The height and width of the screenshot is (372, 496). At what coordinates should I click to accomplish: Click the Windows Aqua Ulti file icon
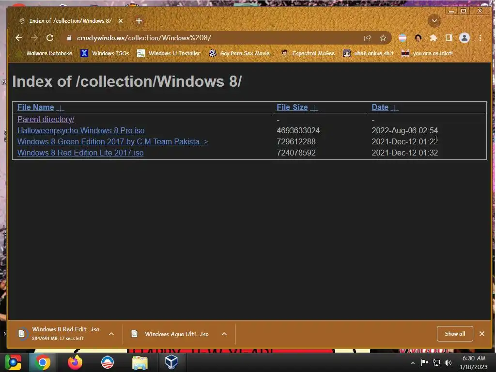135,334
